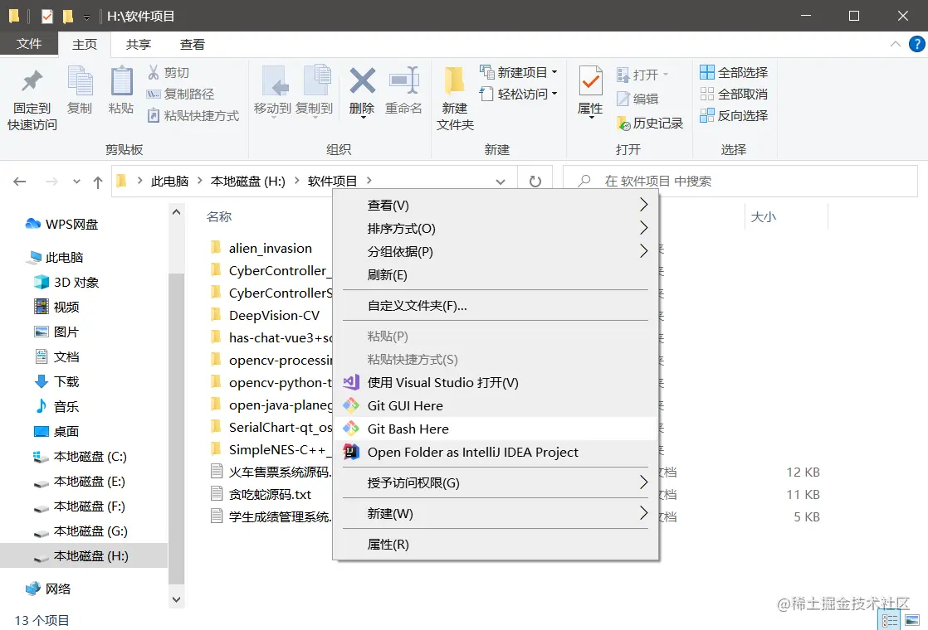
Task: Click 本地磁盘 (H:) breadcrumb
Action: [248, 182]
